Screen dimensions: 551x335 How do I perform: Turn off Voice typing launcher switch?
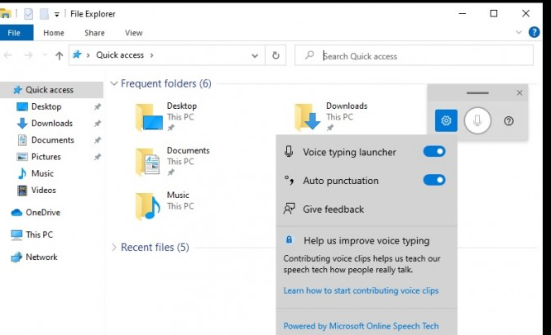click(x=434, y=151)
